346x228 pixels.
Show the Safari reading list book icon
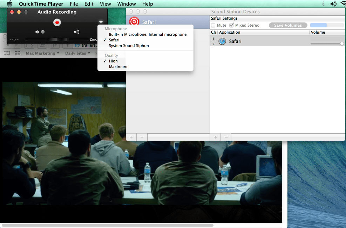(7, 53)
